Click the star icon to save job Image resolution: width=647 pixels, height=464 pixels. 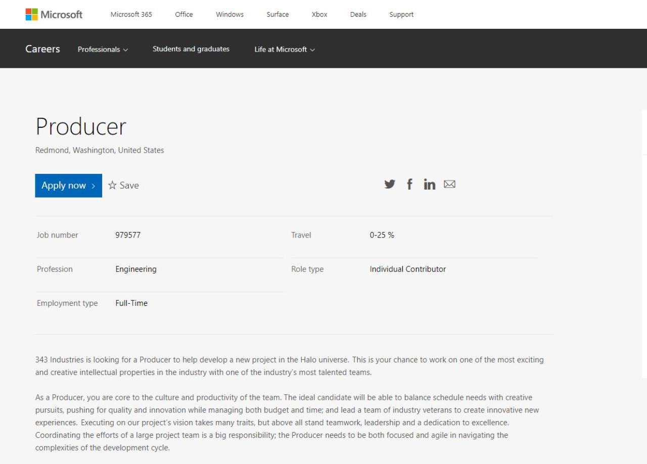click(112, 185)
